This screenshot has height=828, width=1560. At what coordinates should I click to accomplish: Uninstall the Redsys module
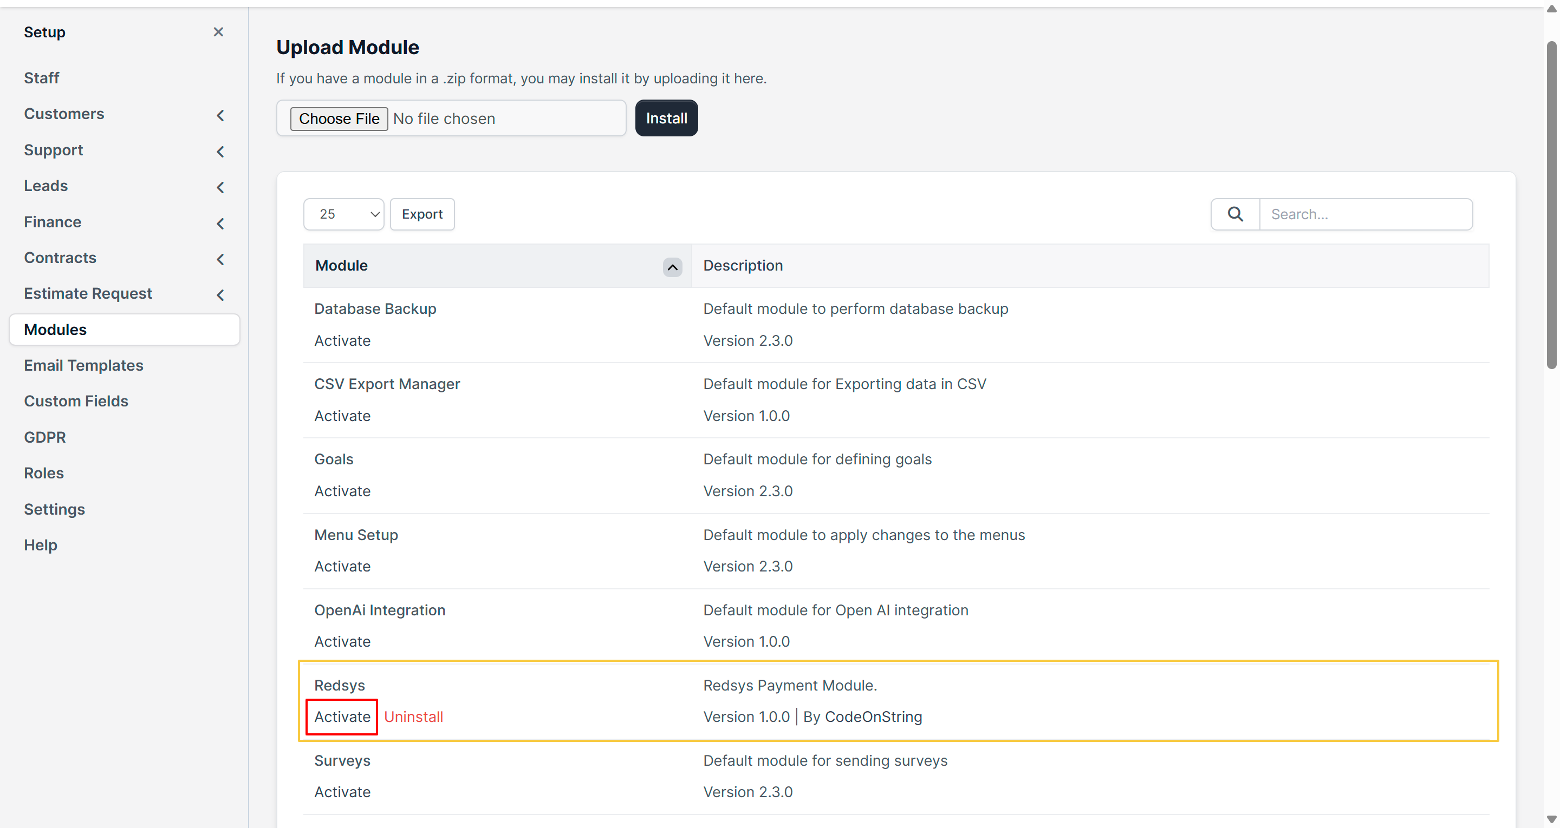[x=414, y=717]
